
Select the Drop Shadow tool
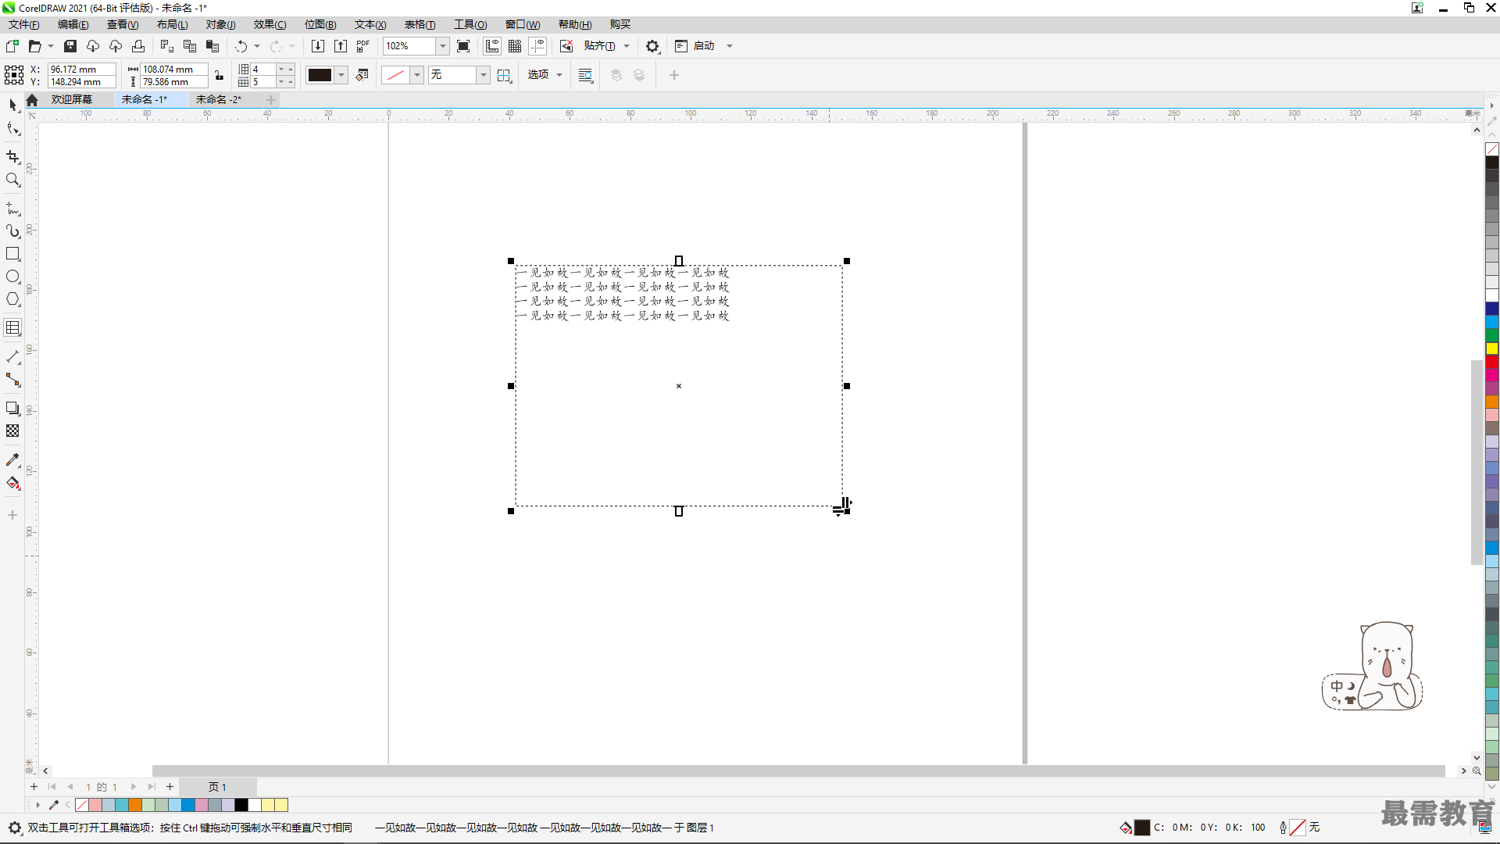[x=12, y=409]
